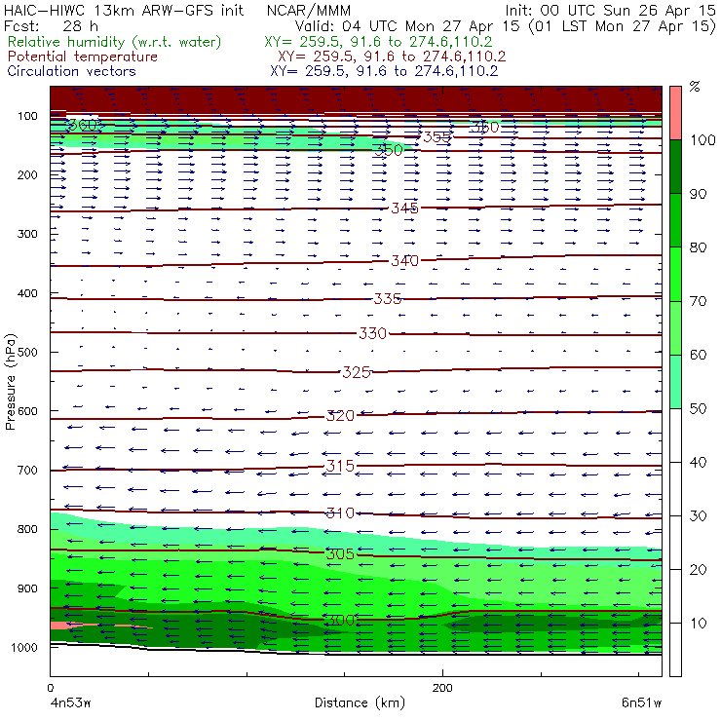
Task: Click the '300' potential temperature contour label
Action: (x=340, y=620)
